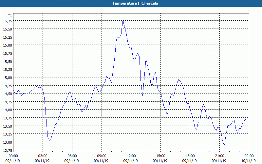
Task: Select the 15,75 y-axis value
Action: click(8, 53)
